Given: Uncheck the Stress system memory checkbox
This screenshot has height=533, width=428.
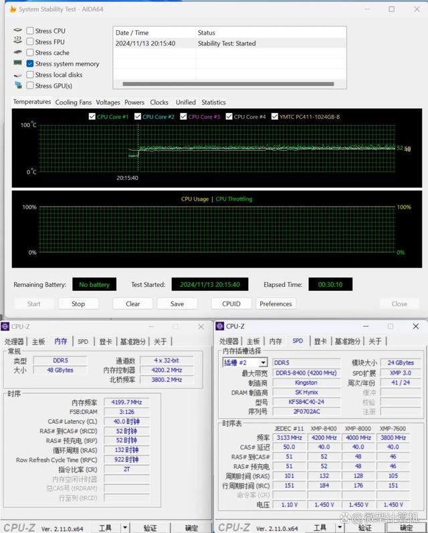Looking at the screenshot, I should (30, 64).
